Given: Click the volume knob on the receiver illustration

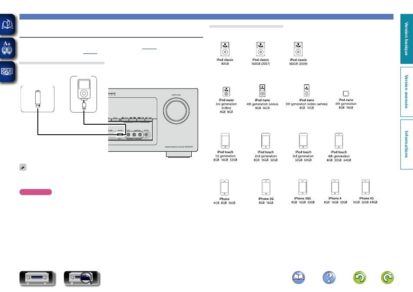Looking at the screenshot, I should coord(176,111).
